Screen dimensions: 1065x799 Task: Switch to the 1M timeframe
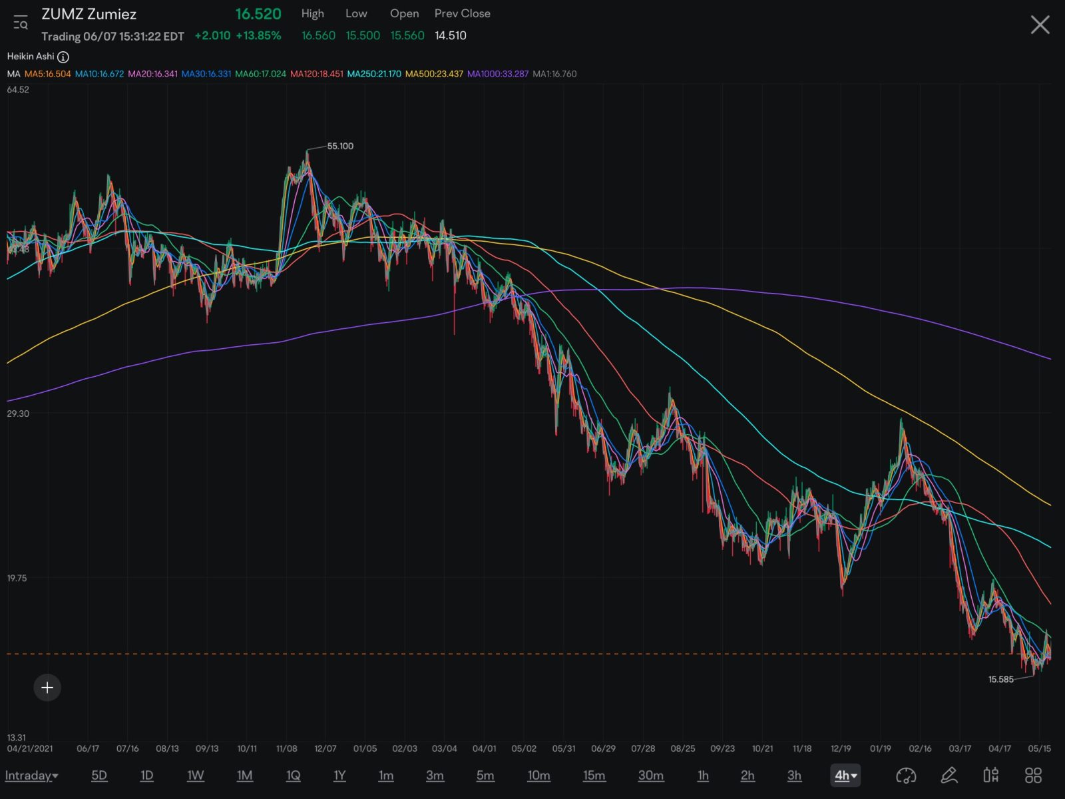click(x=244, y=776)
